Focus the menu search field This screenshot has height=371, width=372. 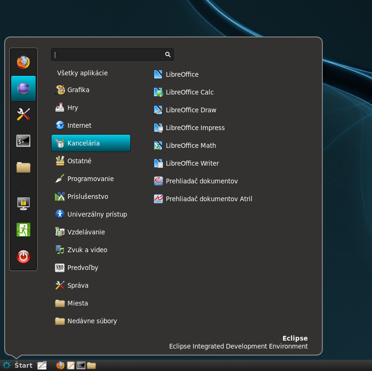(x=112, y=54)
